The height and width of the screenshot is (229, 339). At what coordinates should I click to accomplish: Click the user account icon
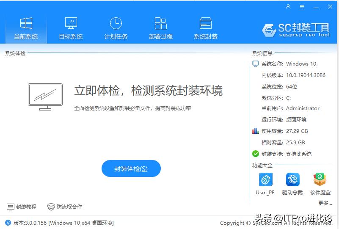point(288,6)
